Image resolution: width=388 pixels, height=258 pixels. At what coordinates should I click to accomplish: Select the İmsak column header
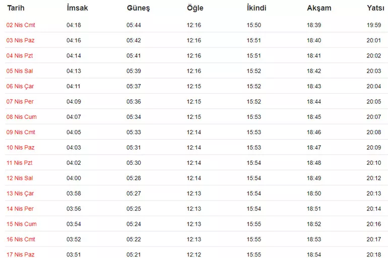(x=77, y=8)
